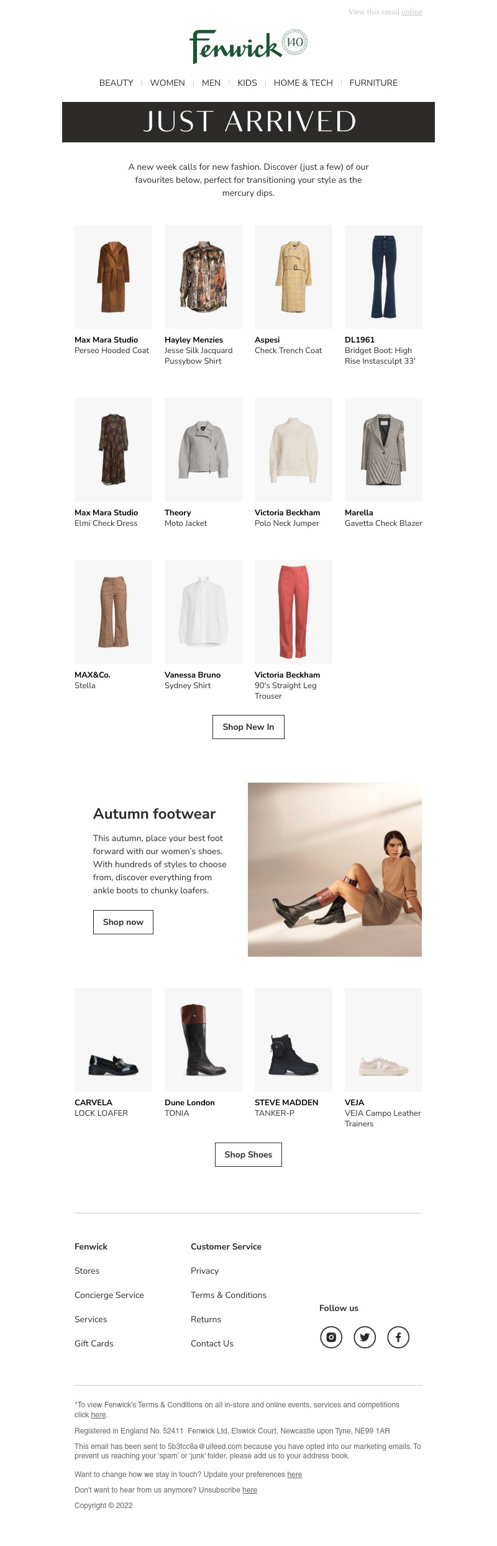Click the Shop Shoes button
The height and width of the screenshot is (1546, 497).
click(x=248, y=1154)
